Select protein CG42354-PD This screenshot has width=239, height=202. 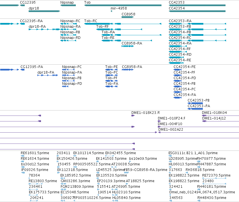[x=185, y=78]
